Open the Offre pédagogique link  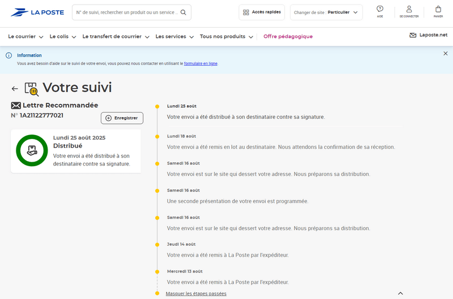[288, 37]
